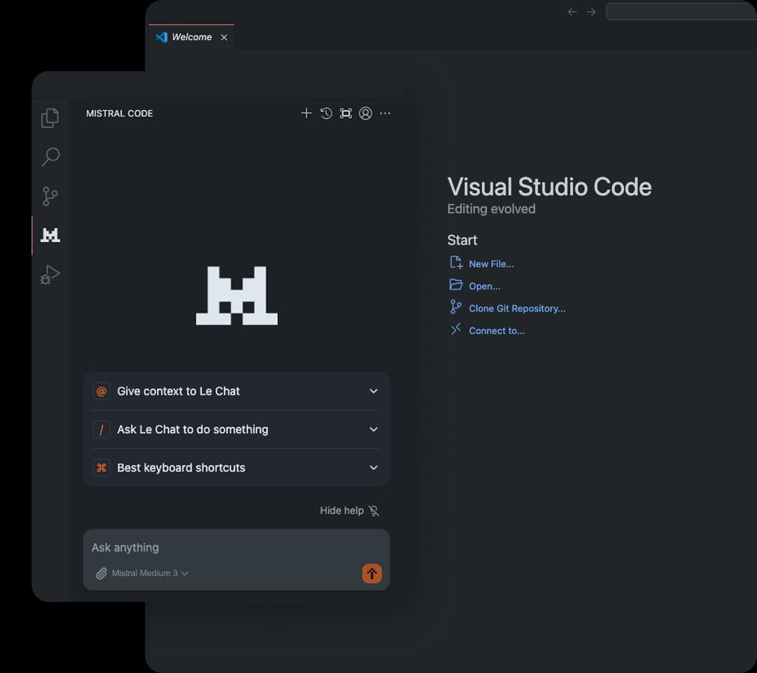The height and width of the screenshot is (673, 757).
Task: Click the Best keyboard shortcuts label
Action: pos(181,468)
